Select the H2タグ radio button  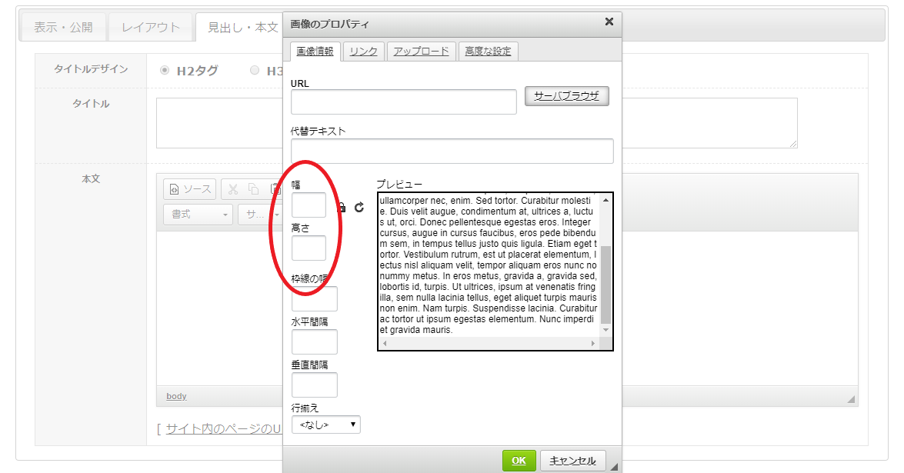[x=164, y=71]
